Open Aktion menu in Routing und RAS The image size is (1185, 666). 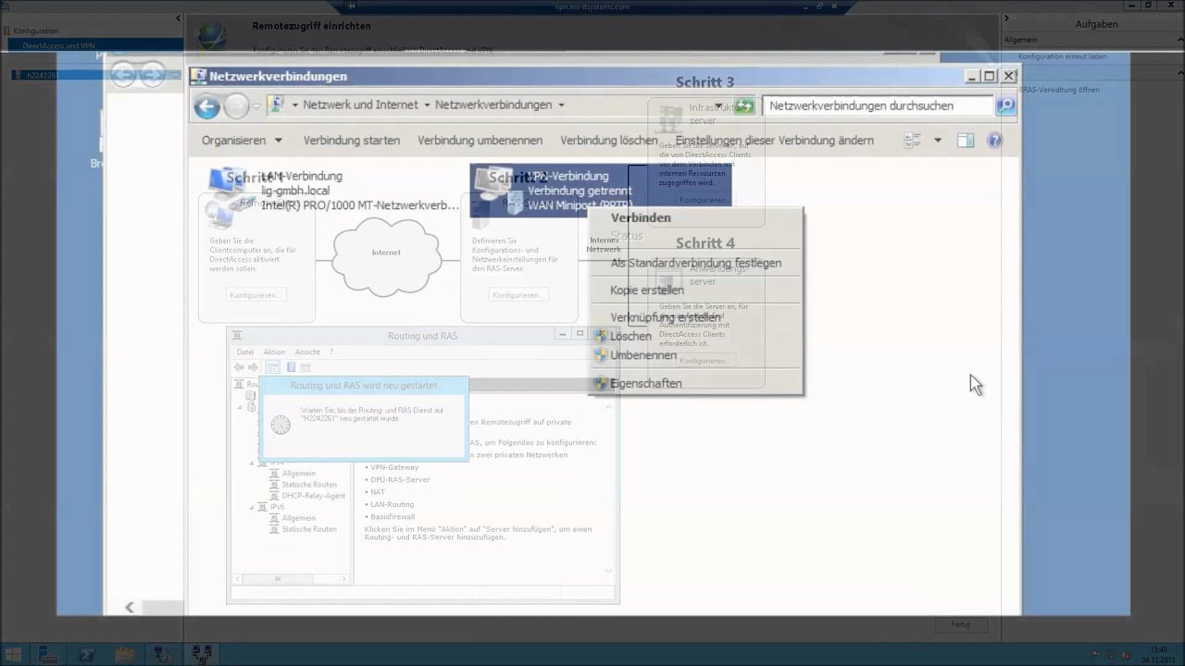(x=274, y=352)
